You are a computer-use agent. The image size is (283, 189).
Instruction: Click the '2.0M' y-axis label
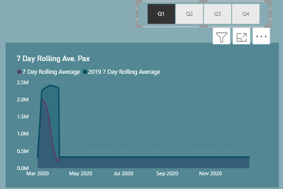click(23, 99)
